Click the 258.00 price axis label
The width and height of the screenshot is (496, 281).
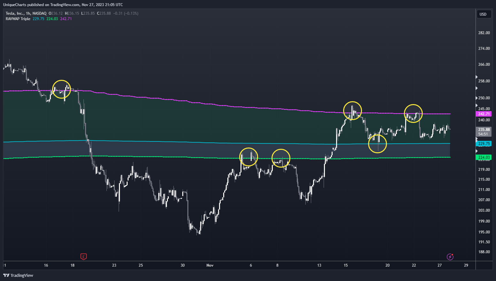pos(484,81)
